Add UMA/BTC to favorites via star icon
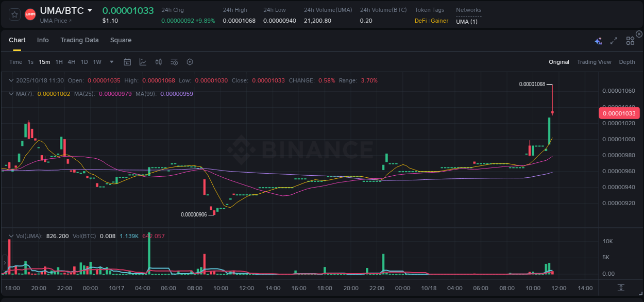The width and height of the screenshot is (644, 302). (x=14, y=14)
